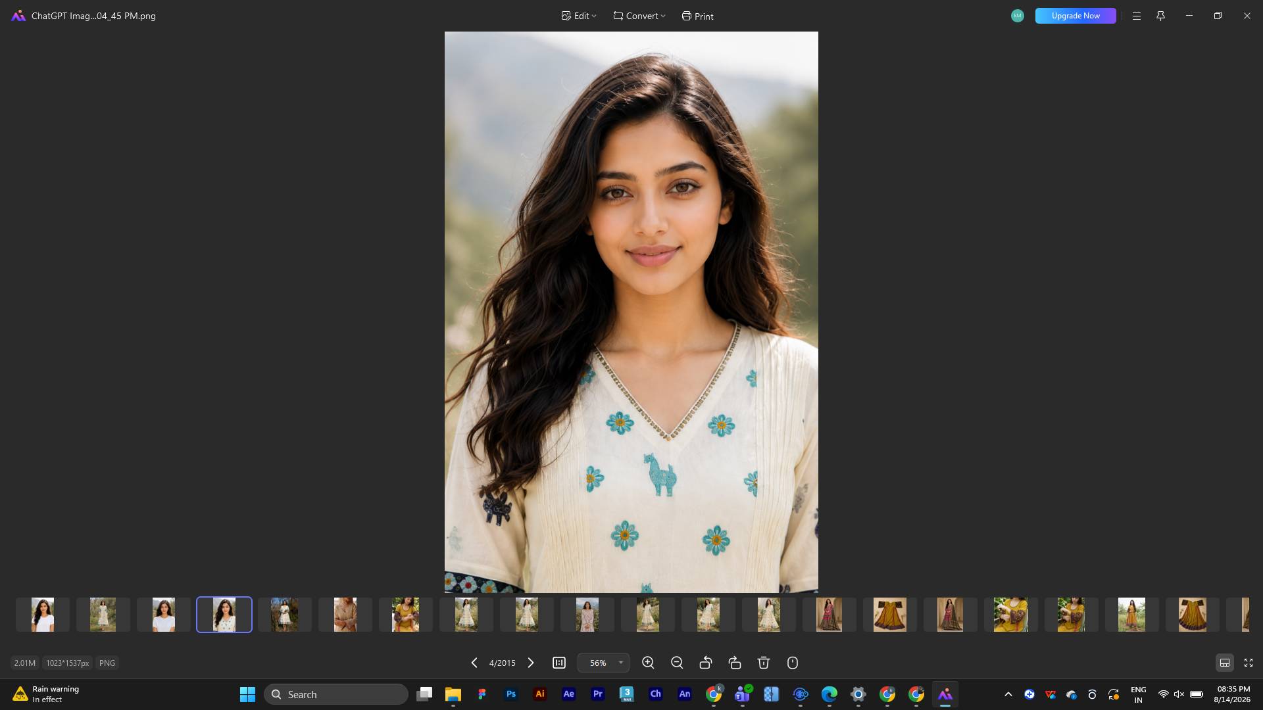The width and height of the screenshot is (1263, 710).
Task: Rotate image clockwise using the rotate right icon
Action: pos(735,663)
